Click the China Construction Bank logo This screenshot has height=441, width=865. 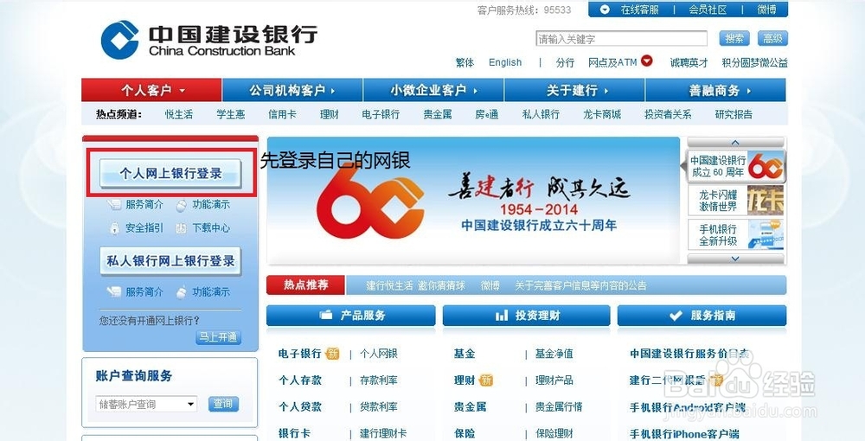click(208, 40)
